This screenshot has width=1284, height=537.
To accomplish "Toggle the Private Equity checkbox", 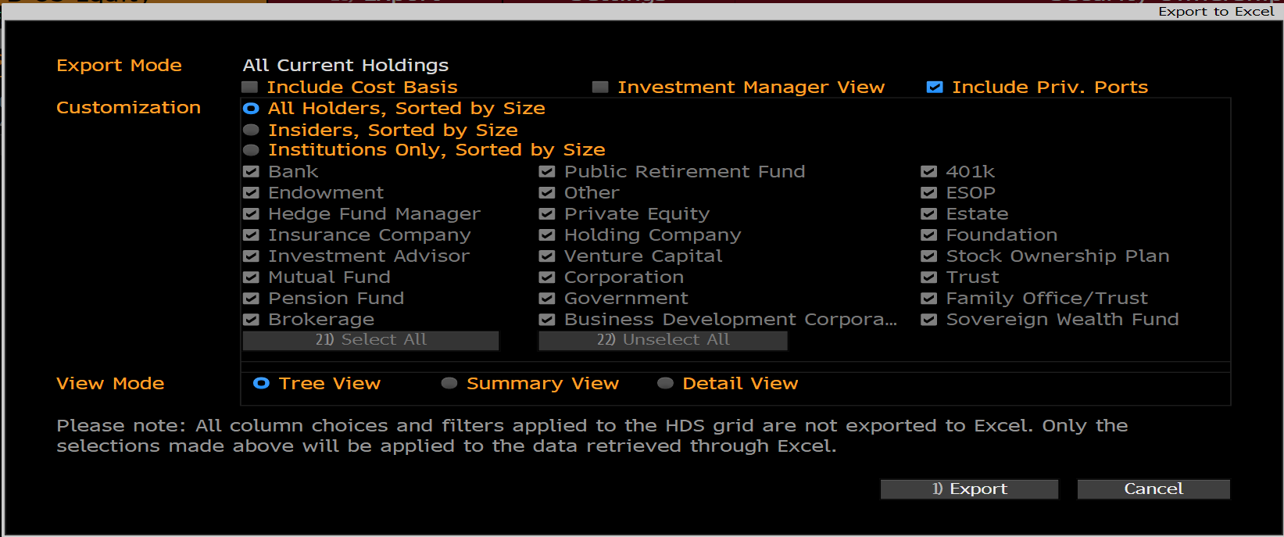I will click(547, 214).
